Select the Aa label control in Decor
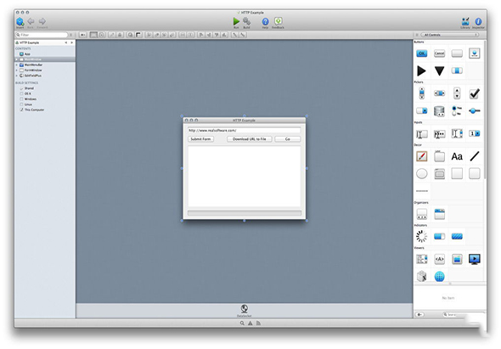This screenshot has width=501, height=349. coord(457,156)
